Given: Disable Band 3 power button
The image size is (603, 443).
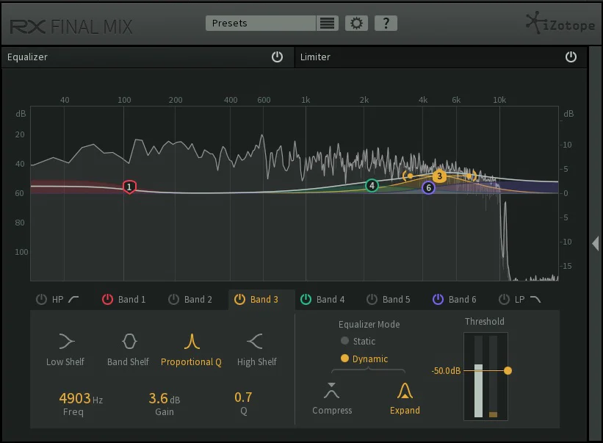Looking at the screenshot, I should [x=239, y=299].
